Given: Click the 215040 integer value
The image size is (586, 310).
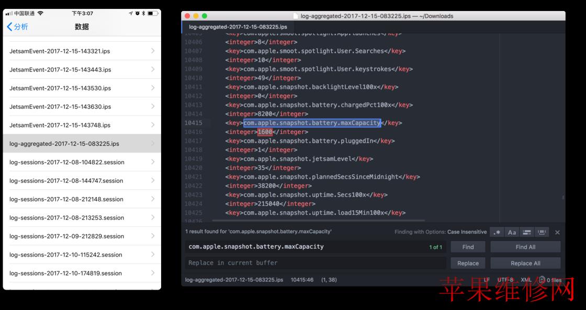Looking at the screenshot, I should point(269,203).
